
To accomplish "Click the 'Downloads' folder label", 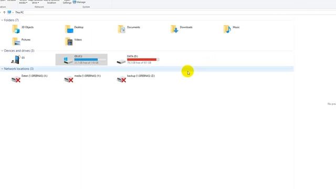I will pos(186,27).
